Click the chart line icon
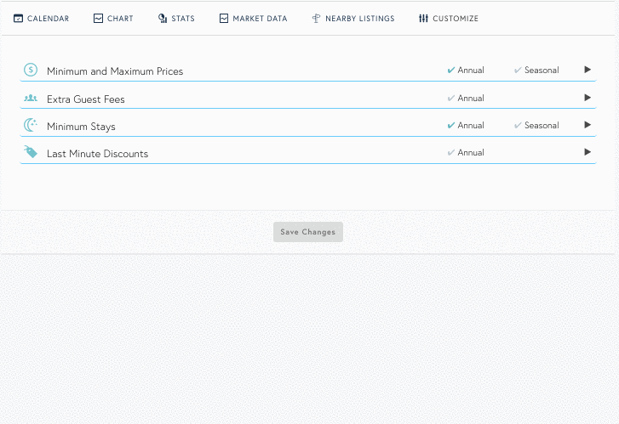 point(98,18)
